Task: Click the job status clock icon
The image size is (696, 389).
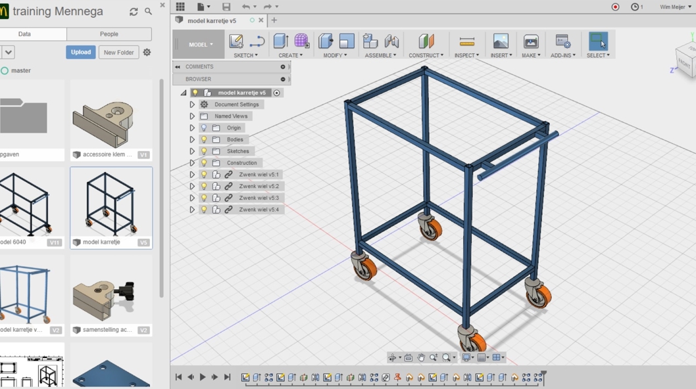Action: (x=635, y=7)
